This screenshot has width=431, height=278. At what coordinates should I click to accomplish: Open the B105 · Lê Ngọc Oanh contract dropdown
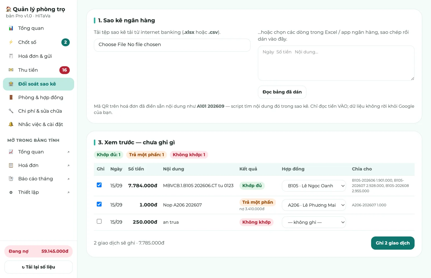[314, 186]
